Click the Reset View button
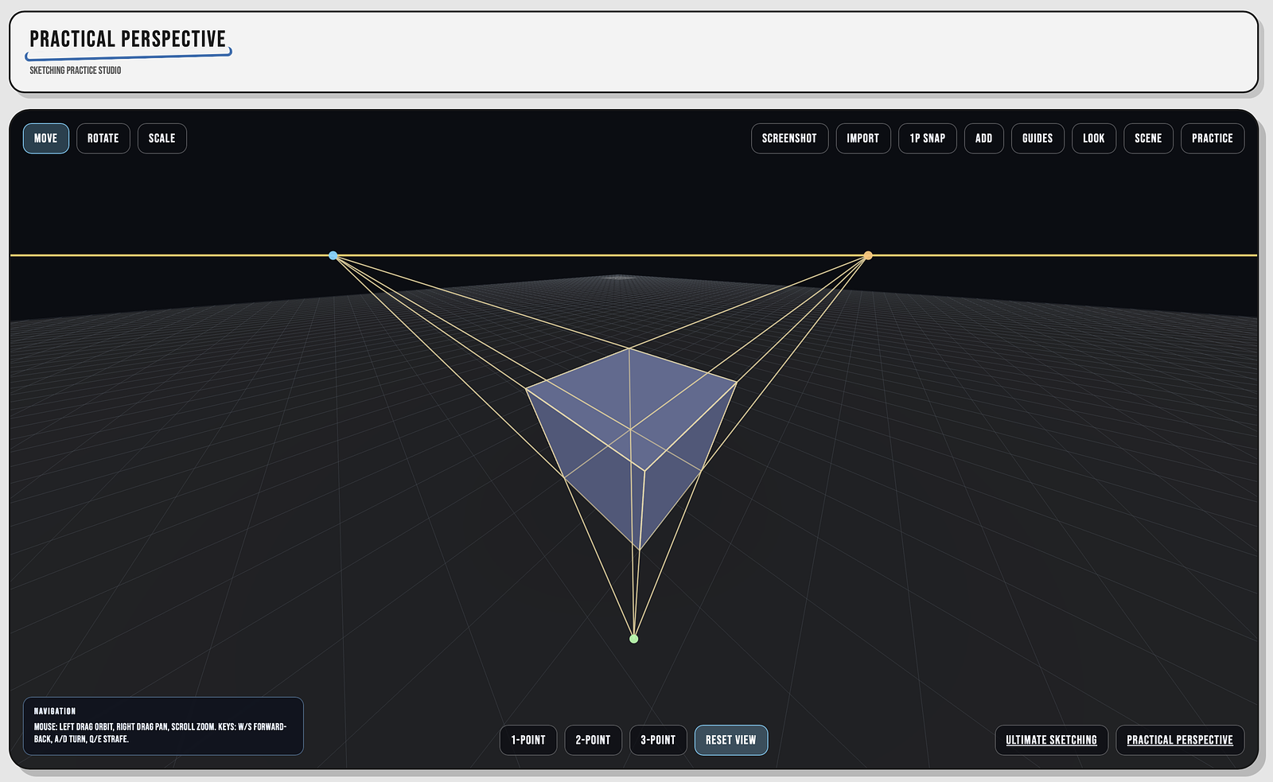 point(731,740)
